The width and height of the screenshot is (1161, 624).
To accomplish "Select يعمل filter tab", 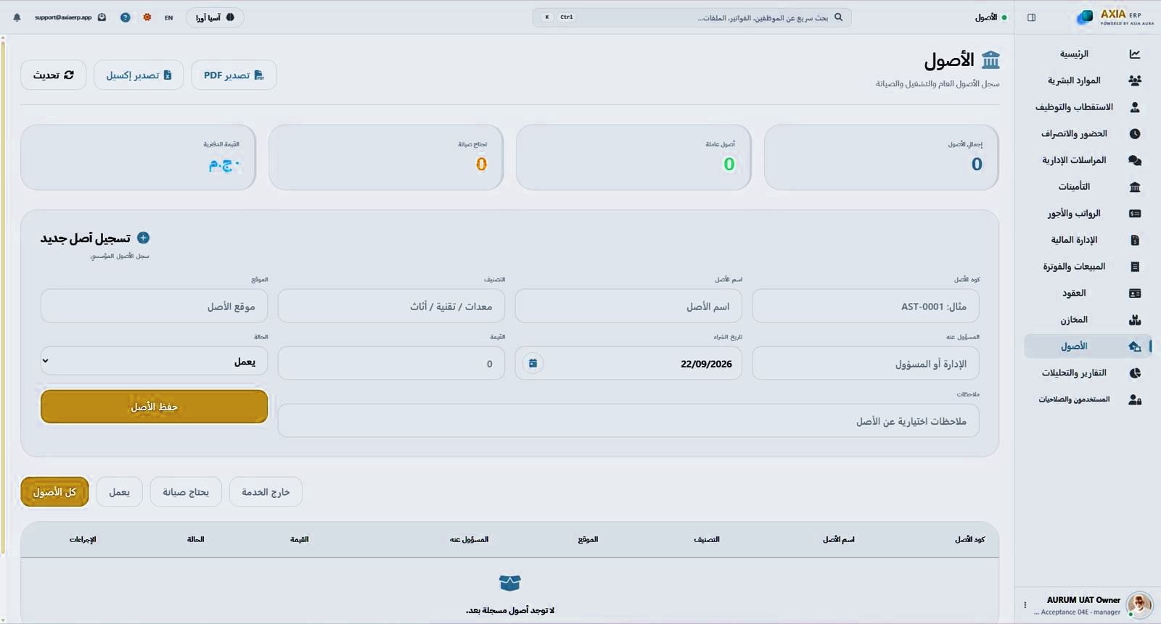I will point(120,492).
